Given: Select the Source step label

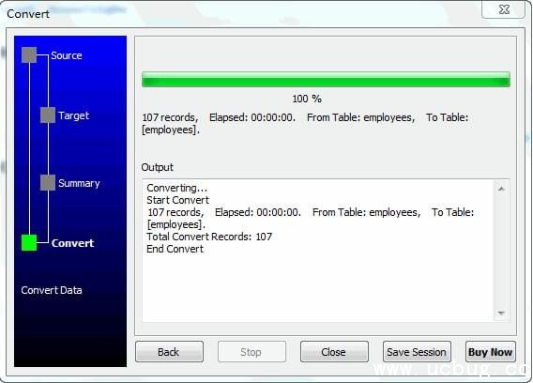Looking at the screenshot, I should [x=67, y=55].
